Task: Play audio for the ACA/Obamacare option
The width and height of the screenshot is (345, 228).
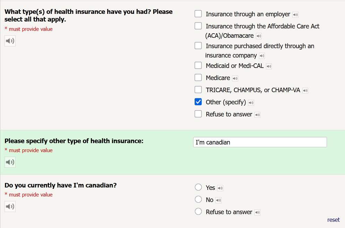Action: 259,36
